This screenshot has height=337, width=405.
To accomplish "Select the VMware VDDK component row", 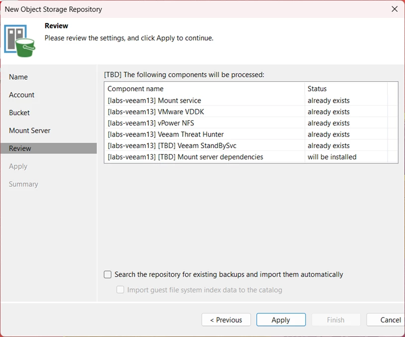I will click(251, 112).
